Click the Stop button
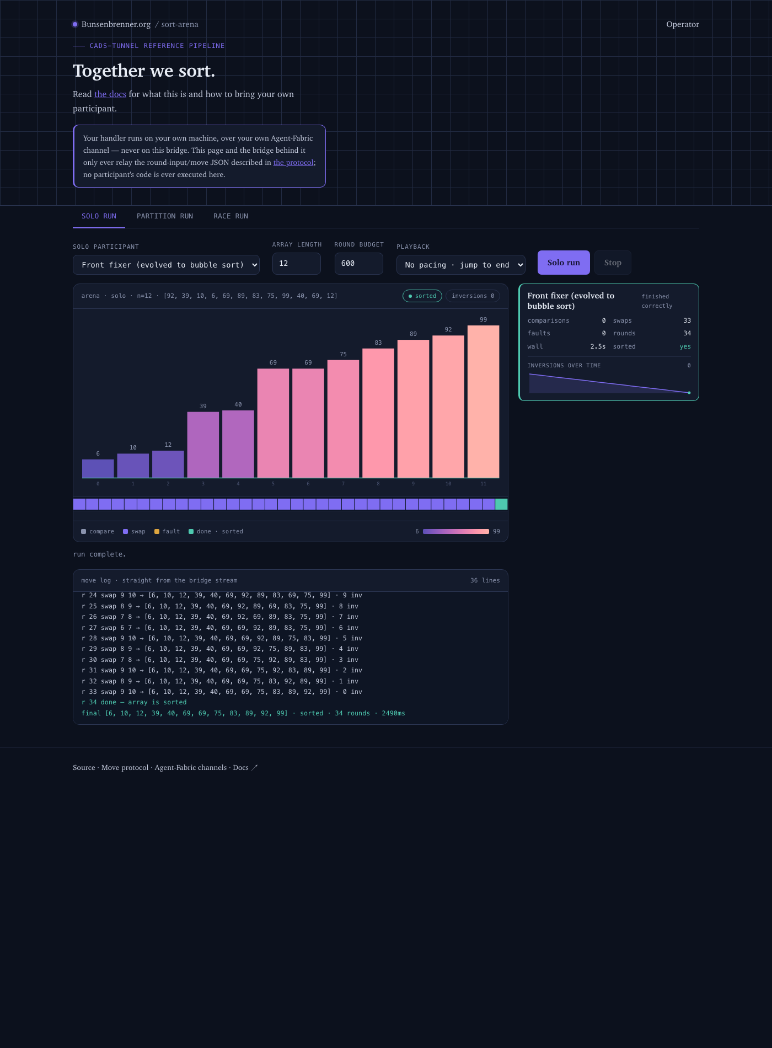This screenshot has height=1048, width=772. pyautogui.click(x=613, y=263)
